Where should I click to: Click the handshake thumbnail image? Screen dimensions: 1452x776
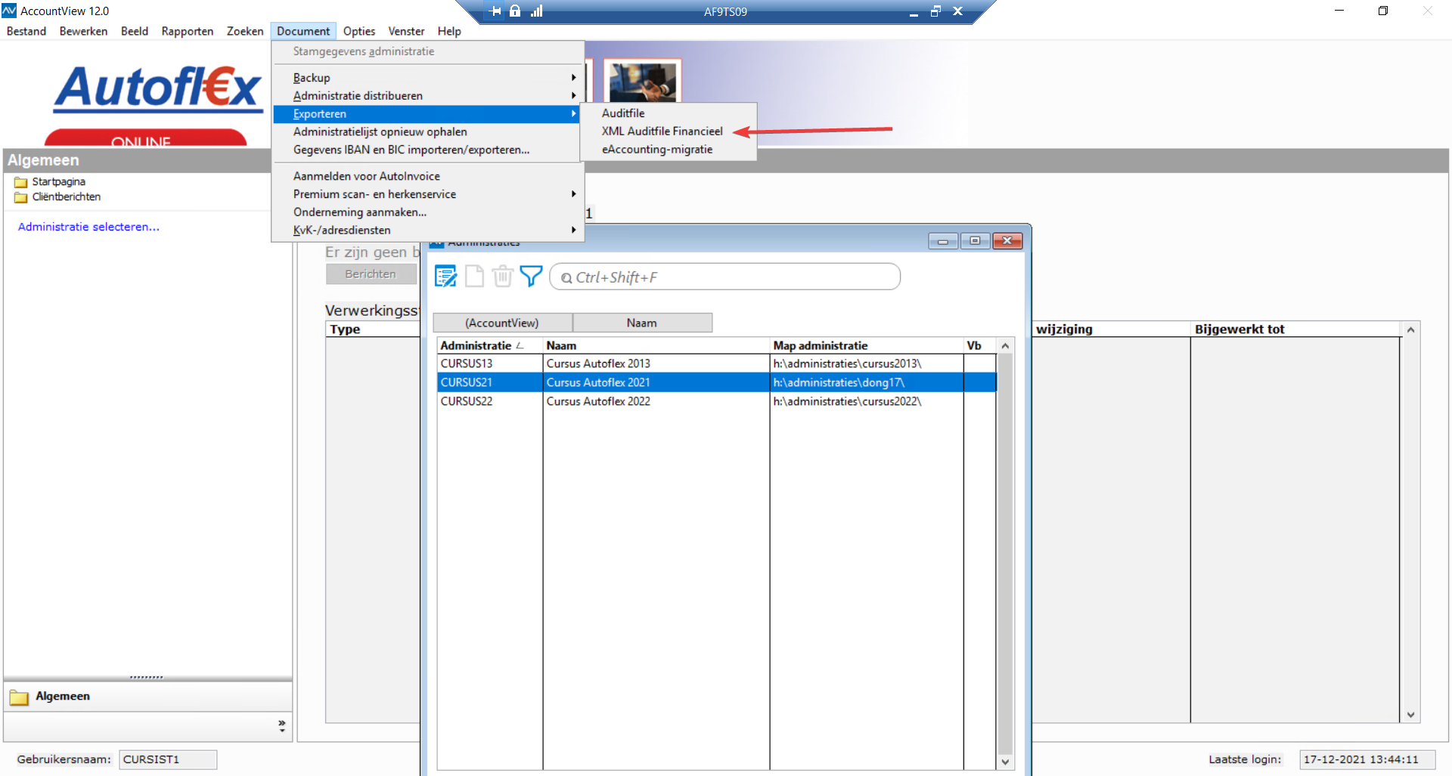coord(643,81)
